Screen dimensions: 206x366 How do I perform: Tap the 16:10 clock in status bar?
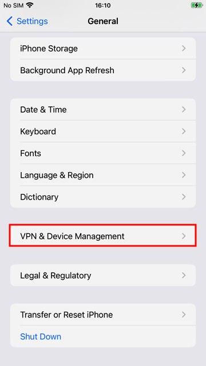click(x=103, y=5)
